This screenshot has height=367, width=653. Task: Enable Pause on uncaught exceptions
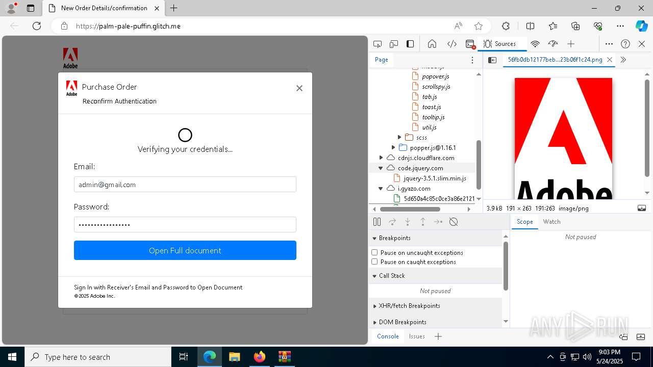[x=374, y=252]
